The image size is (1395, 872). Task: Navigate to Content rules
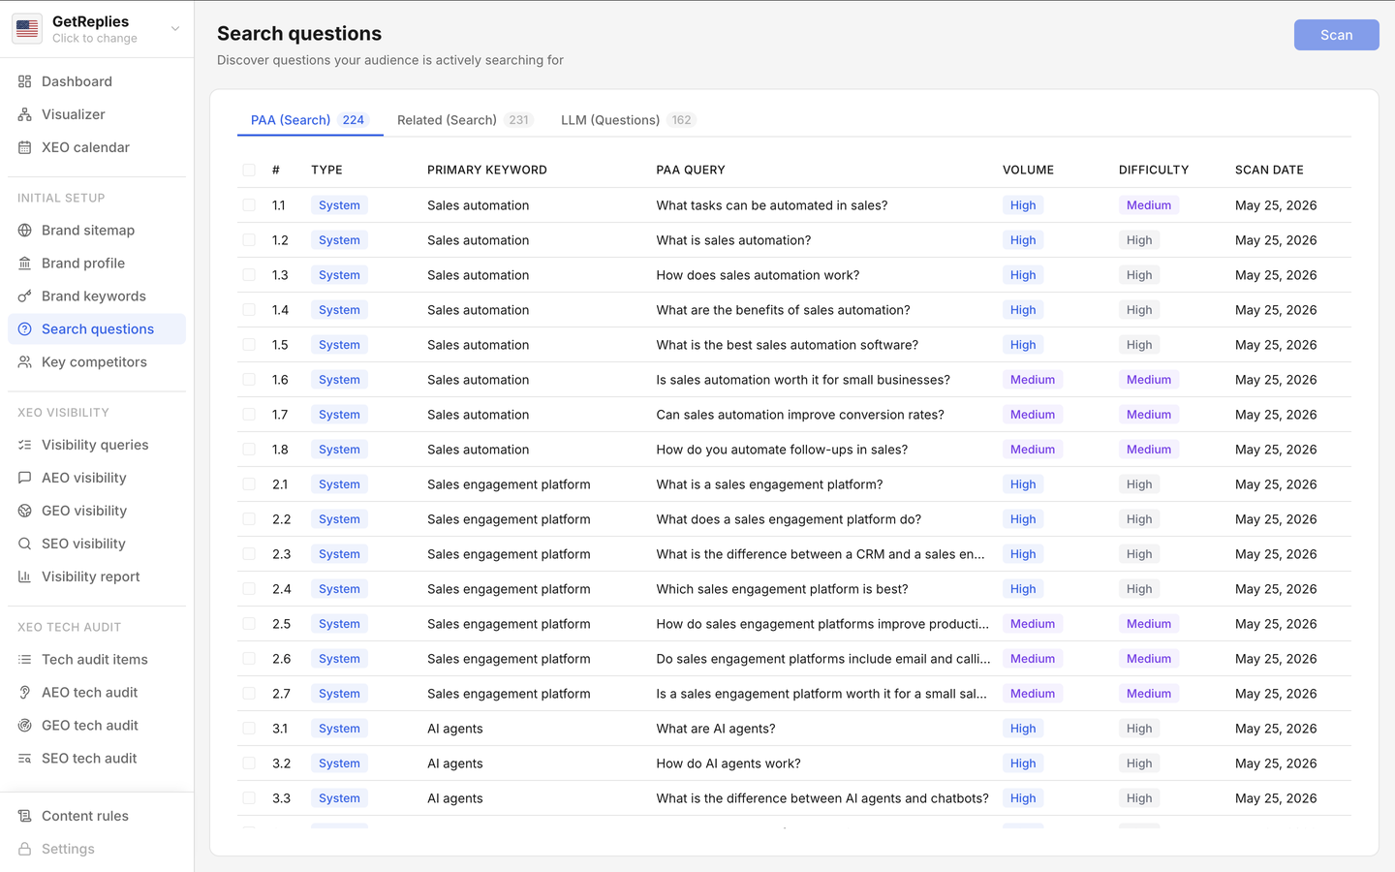(97, 816)
